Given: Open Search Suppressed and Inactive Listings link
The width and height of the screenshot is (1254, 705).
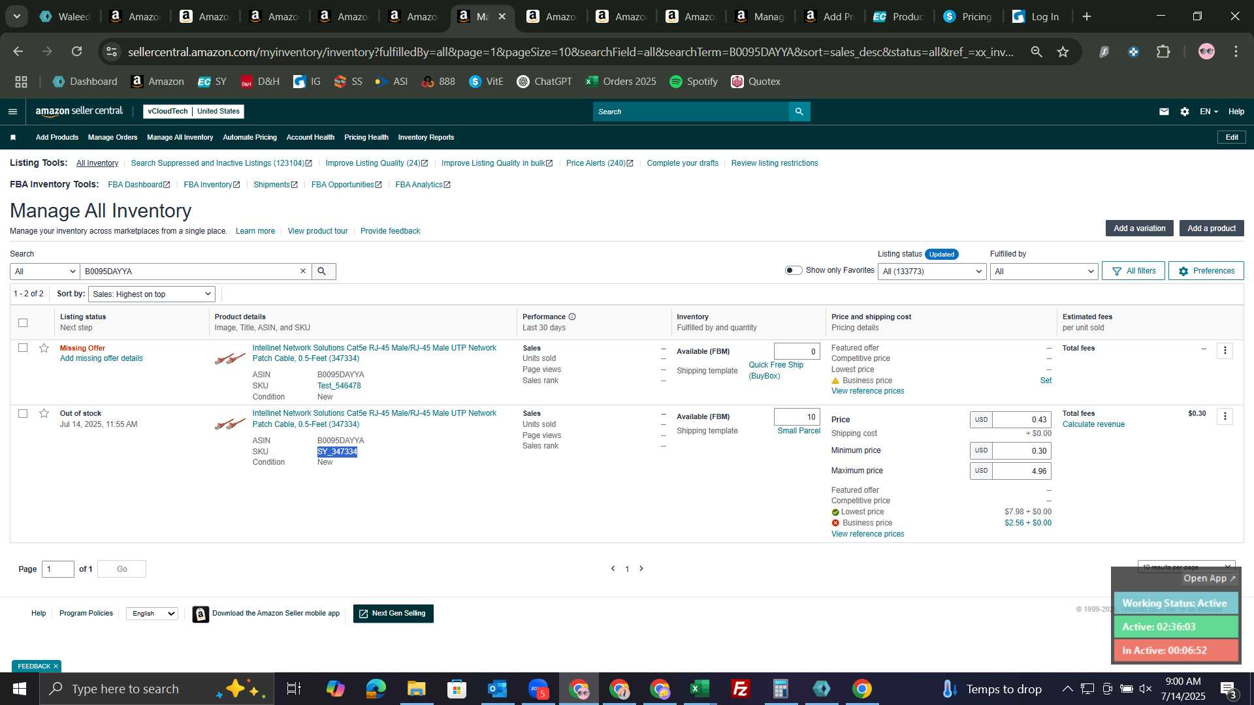Looking at the screenshot, I should click(221, 163).
